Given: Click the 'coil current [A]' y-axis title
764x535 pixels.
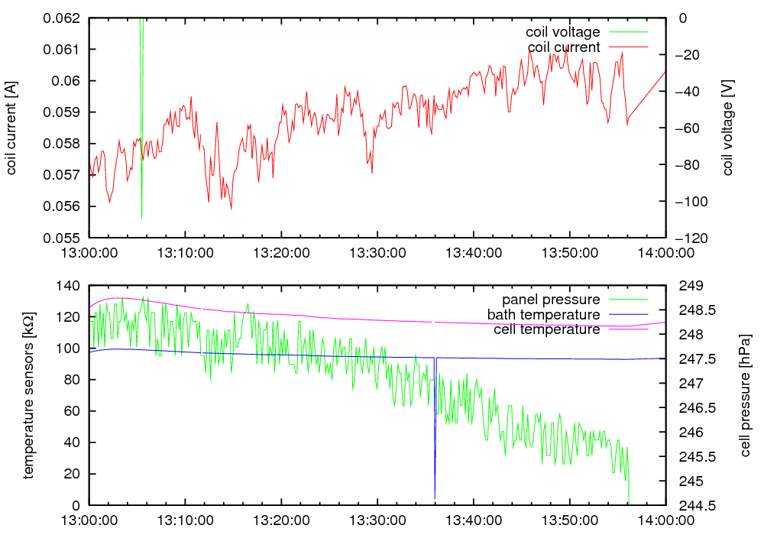Looking at the screenshot, I should pyautogui.click(x=11, y=128).
